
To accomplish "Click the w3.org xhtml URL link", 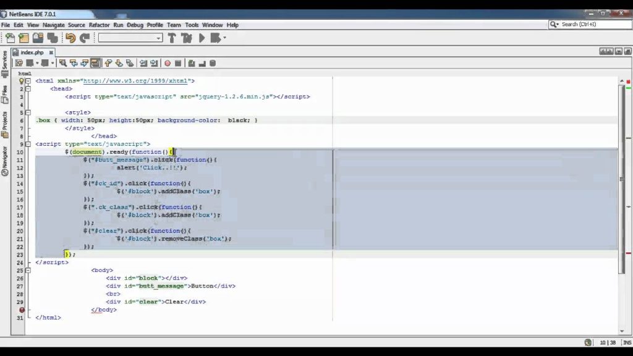I will (x=135, y=81).
